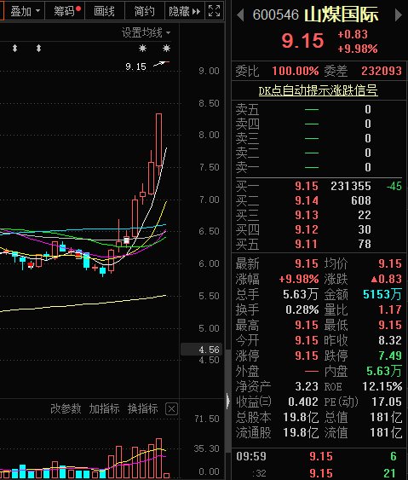
Task: Switch to 简约 simple mode
Action: (x=144, y=11)
